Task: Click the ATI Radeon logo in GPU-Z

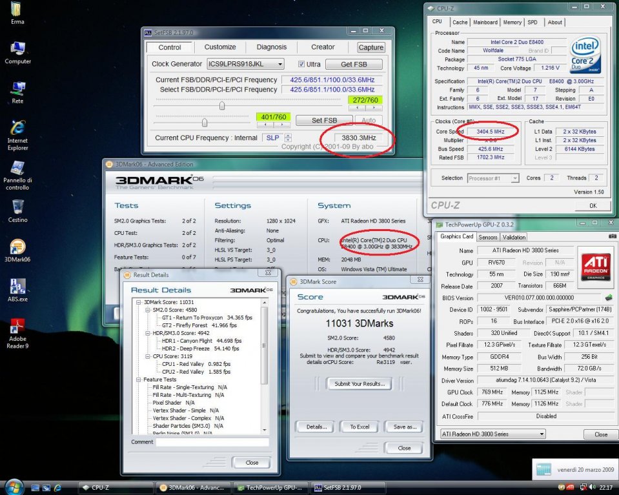Action: tap(595, 267)
